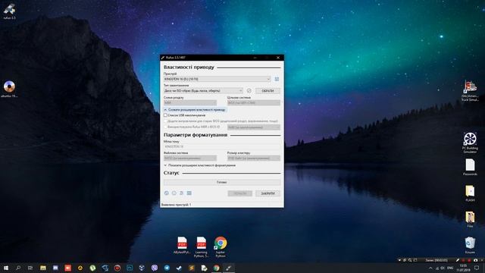
Task: Show hidden system tray icons chevron
Action: (430, 268)
